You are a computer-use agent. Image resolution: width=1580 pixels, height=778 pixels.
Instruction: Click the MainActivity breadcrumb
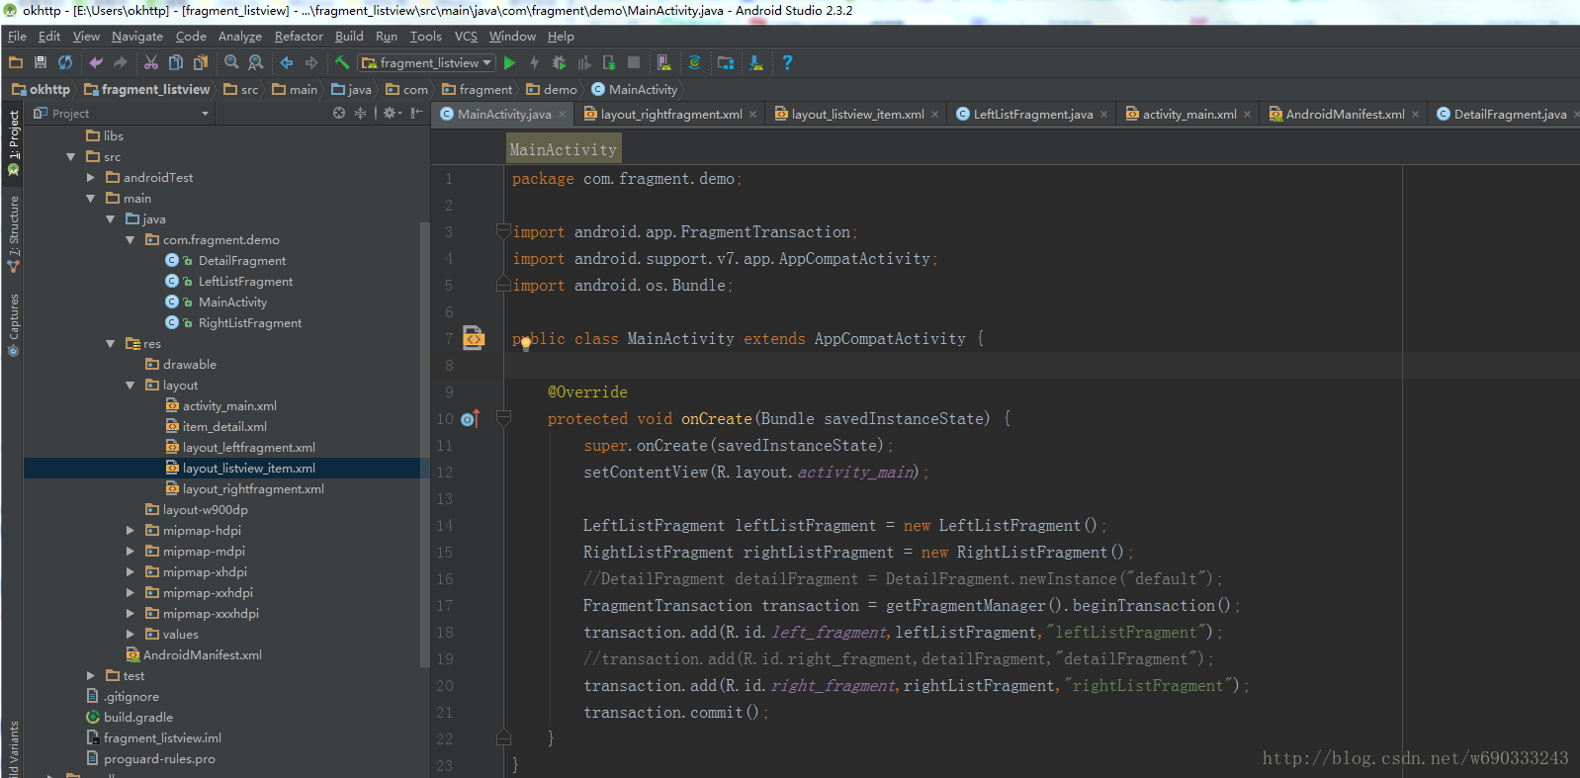(634, 89)
